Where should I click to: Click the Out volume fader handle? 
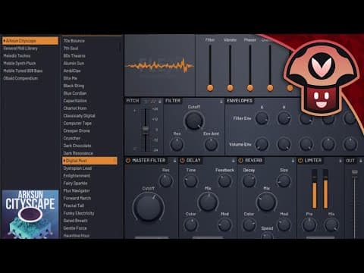[355, 172]
